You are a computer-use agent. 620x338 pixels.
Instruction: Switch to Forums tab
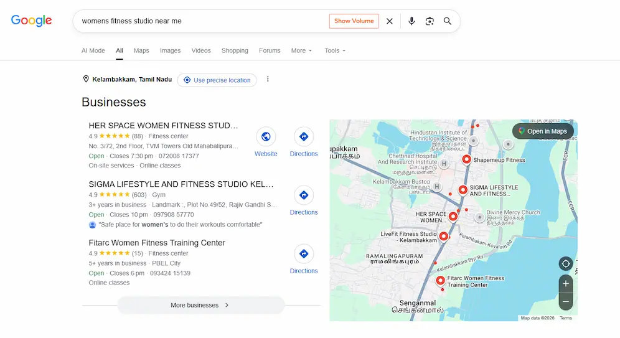pos(270,50)
